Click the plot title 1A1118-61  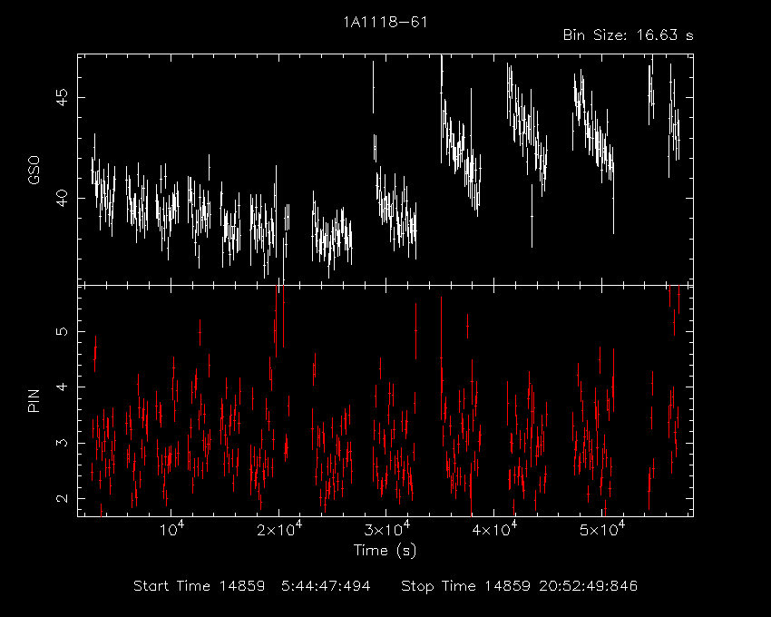pyautogui.click(x=385, y=22)
